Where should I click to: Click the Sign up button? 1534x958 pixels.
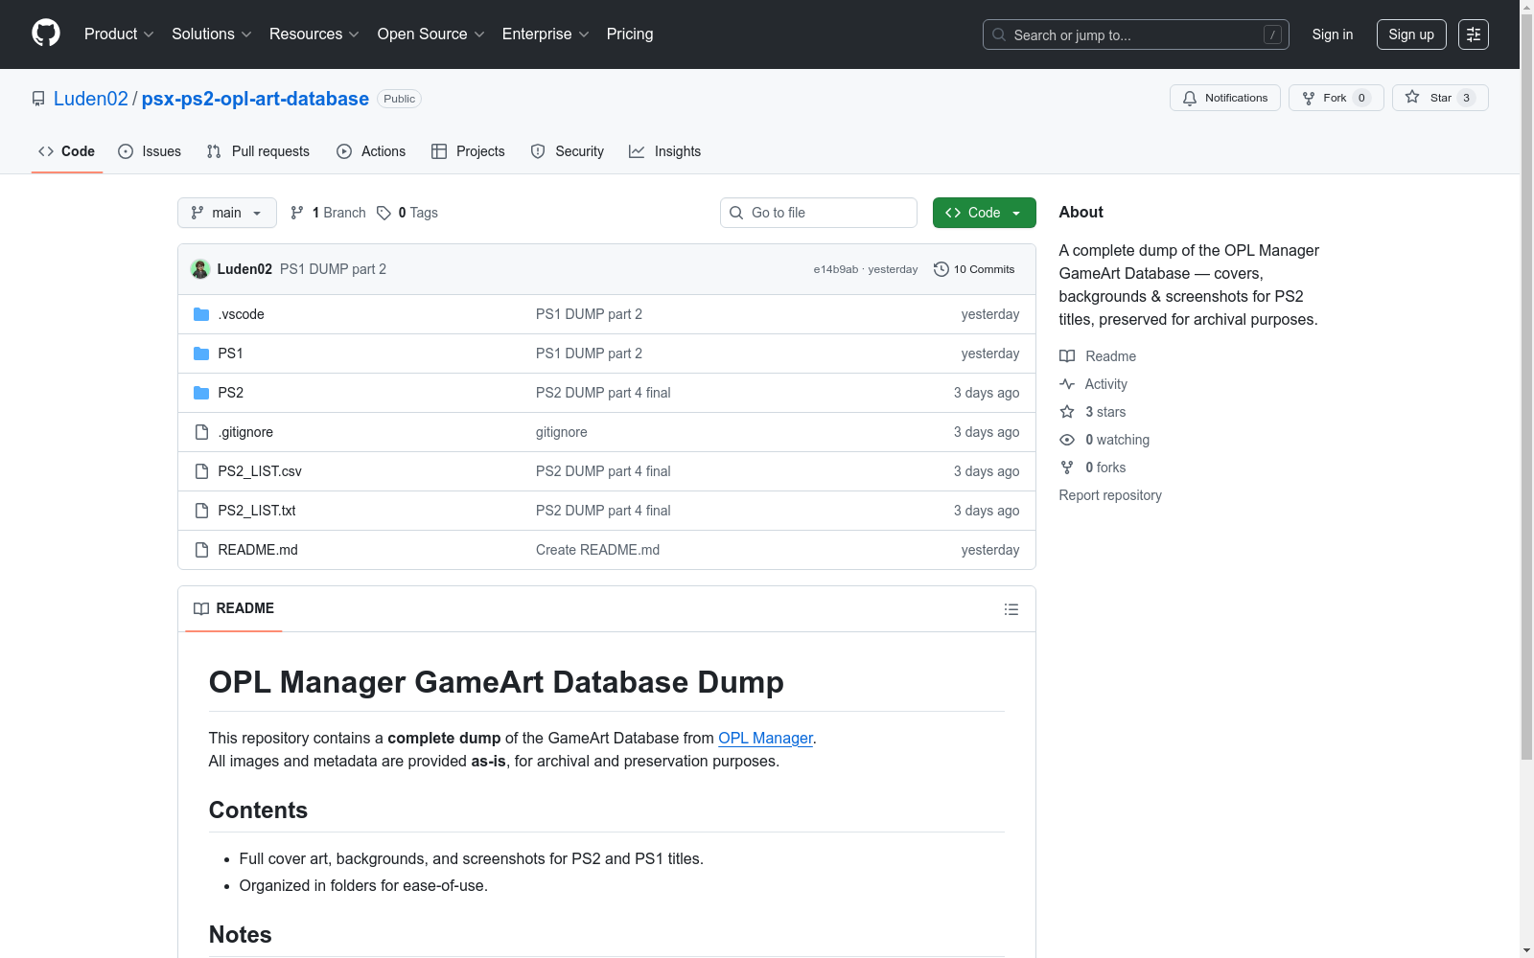[x=1411, y=34]
